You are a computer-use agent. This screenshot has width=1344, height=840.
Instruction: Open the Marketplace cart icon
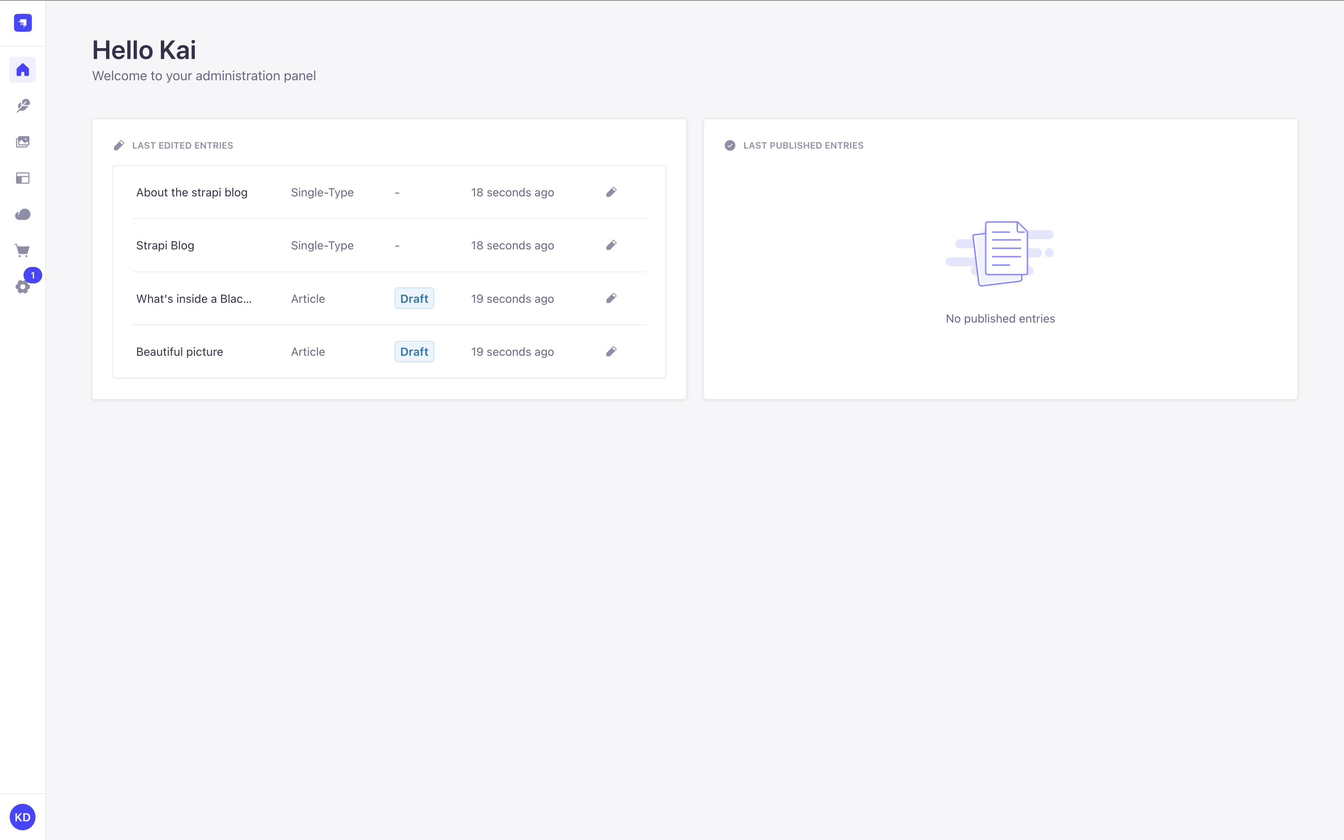coord(22,250)
